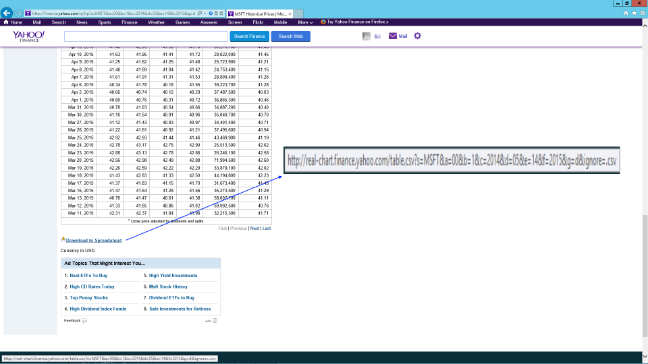The width and height of the screenshot is (648, 364).
Task: Close the MSFT Historical Prices tab
Action: tap(290, 13)
